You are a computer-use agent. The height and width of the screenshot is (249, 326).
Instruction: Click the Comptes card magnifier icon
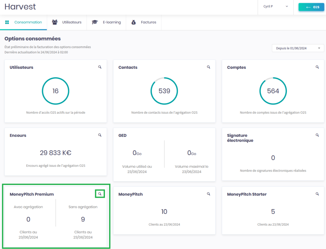coord(317,67)
